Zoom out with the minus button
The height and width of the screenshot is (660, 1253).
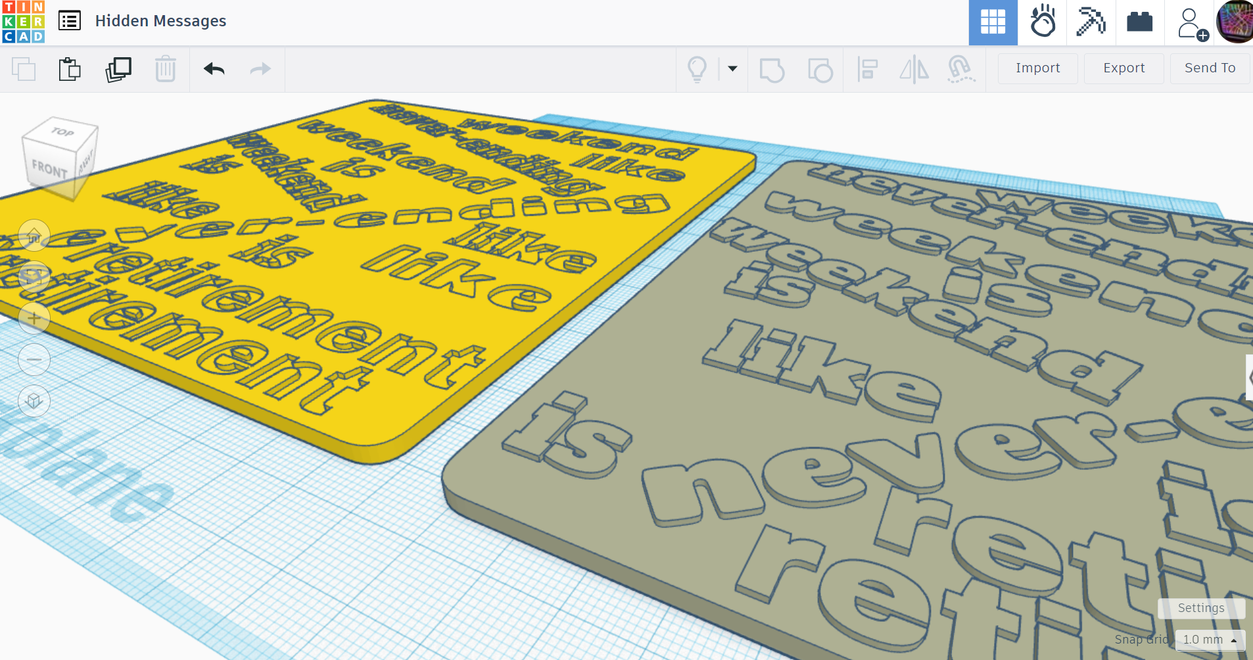34,360
